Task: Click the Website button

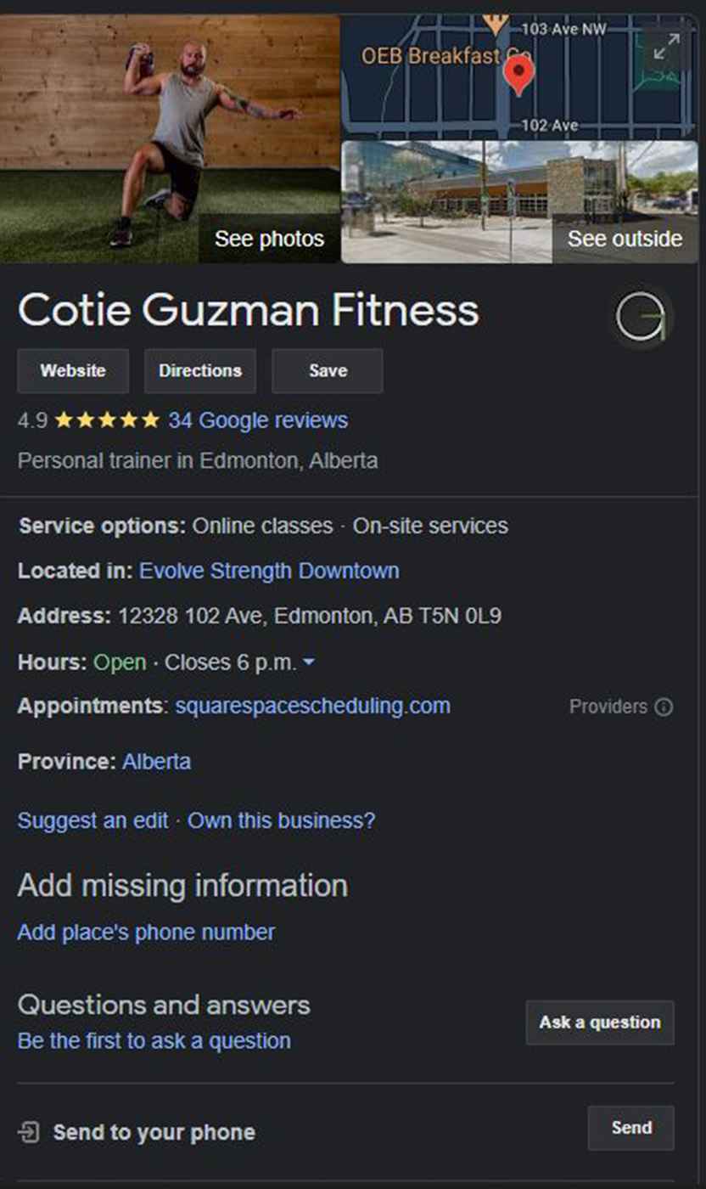Action: coord(72,370)
